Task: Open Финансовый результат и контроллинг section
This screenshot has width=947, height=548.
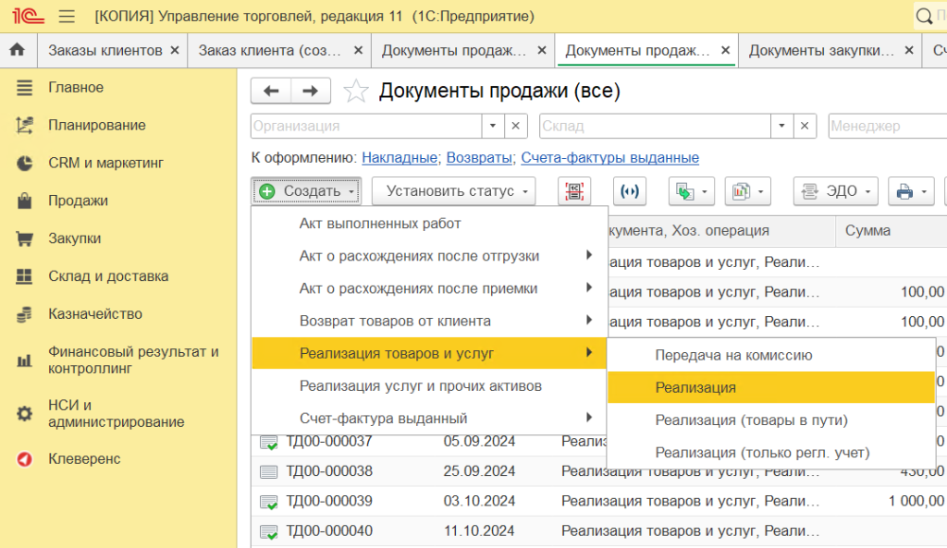Action: 133,359
